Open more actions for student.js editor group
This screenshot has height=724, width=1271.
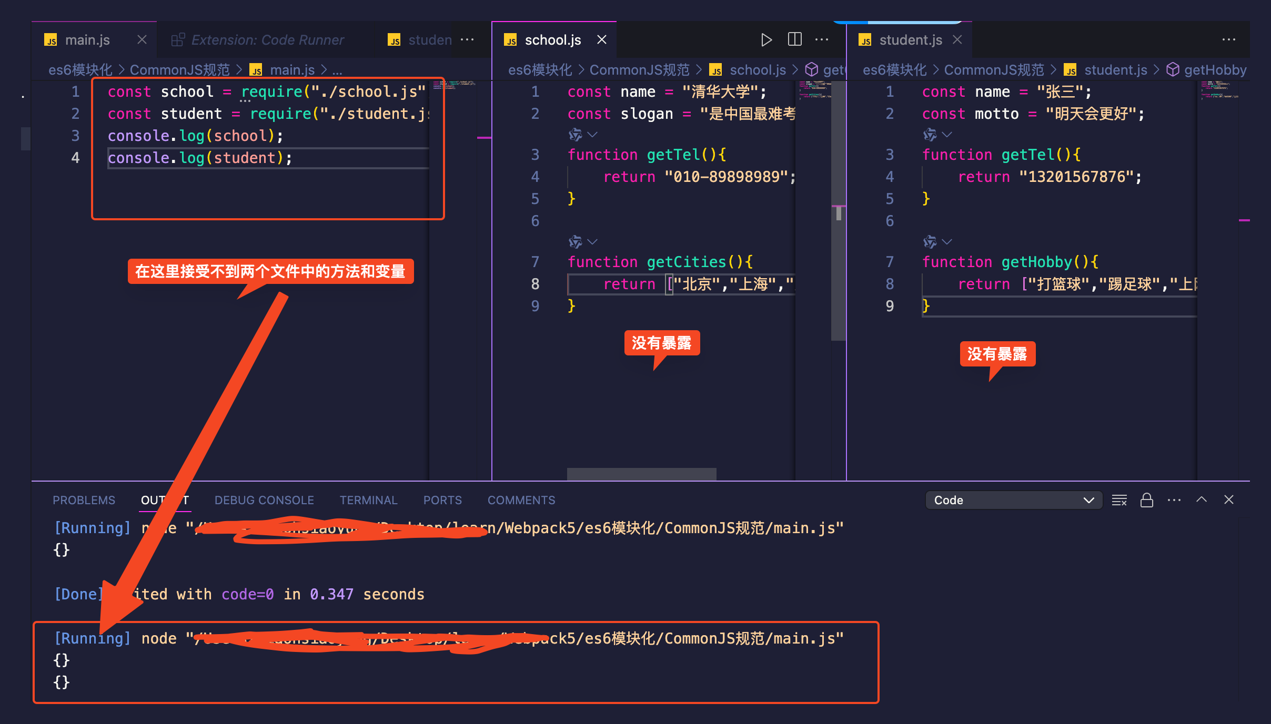pos(1228,40)
